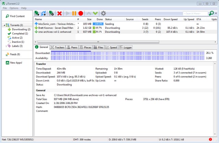Click the Add Torrent toolbar icon
Image resolution: width=219 pixels, height=143 pixels.
[x=37, y=13]
